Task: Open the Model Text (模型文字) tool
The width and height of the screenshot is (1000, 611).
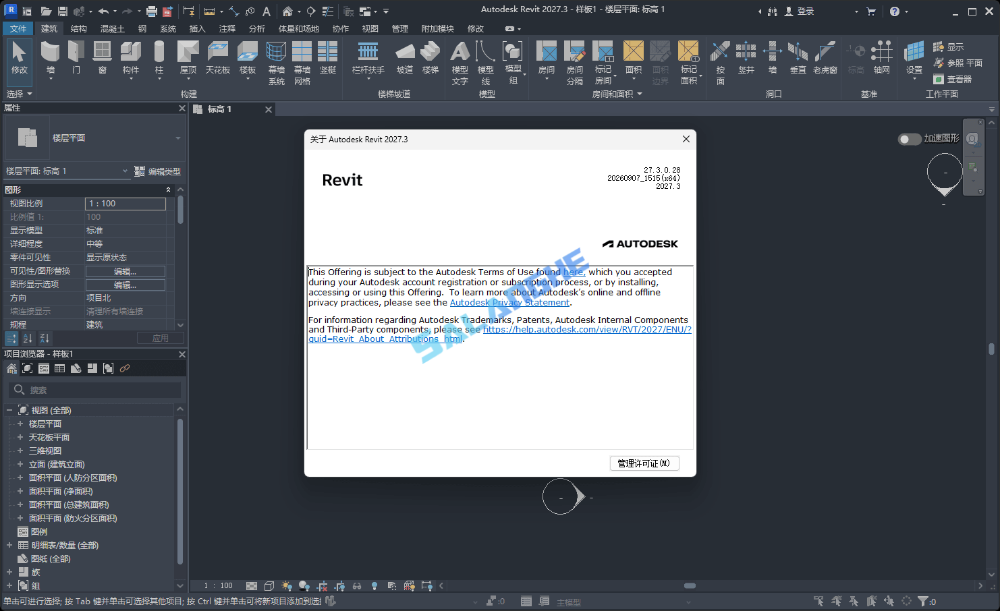Action: pyautogui.click(x=460, y=63)
